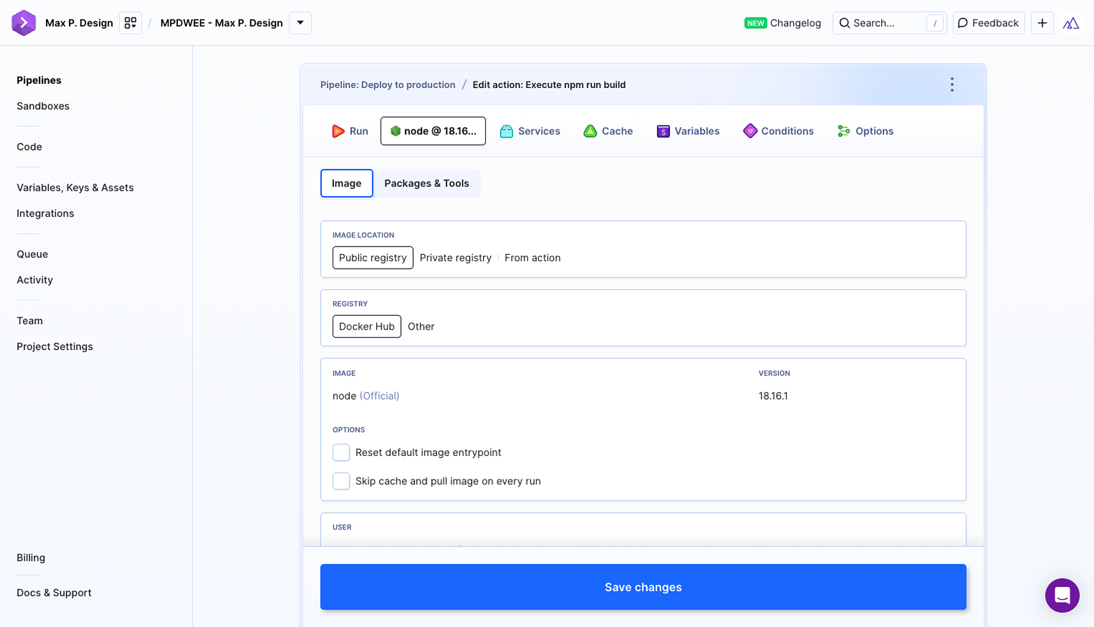Open the workspace projects grid icon
The image size is (1094, 627).
(x=130, y=23)
